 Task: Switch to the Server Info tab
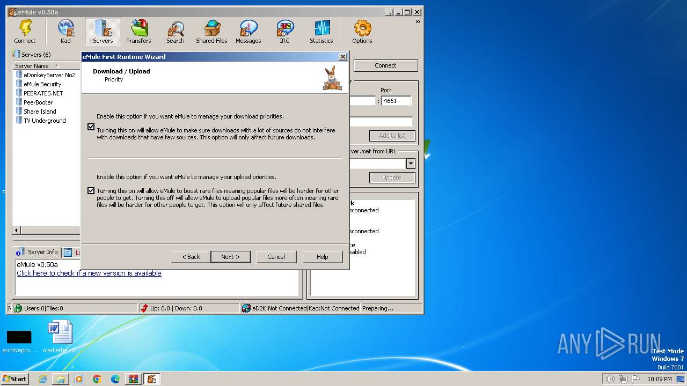click(x=37, y=252)
